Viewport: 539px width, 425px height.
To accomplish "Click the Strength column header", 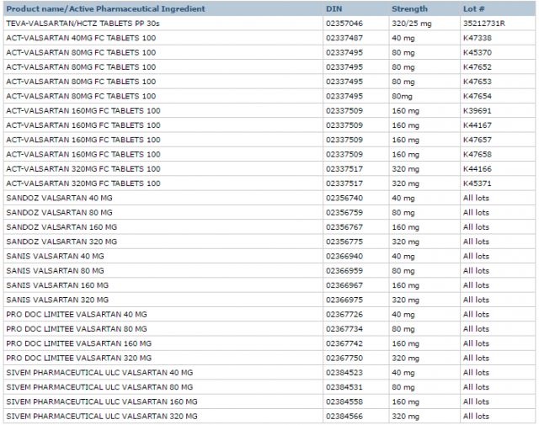I will [x=409, y=9].
